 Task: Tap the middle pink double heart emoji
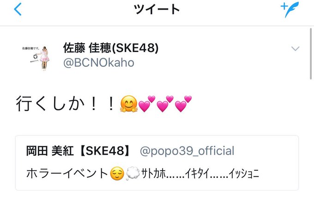(165, 104)
